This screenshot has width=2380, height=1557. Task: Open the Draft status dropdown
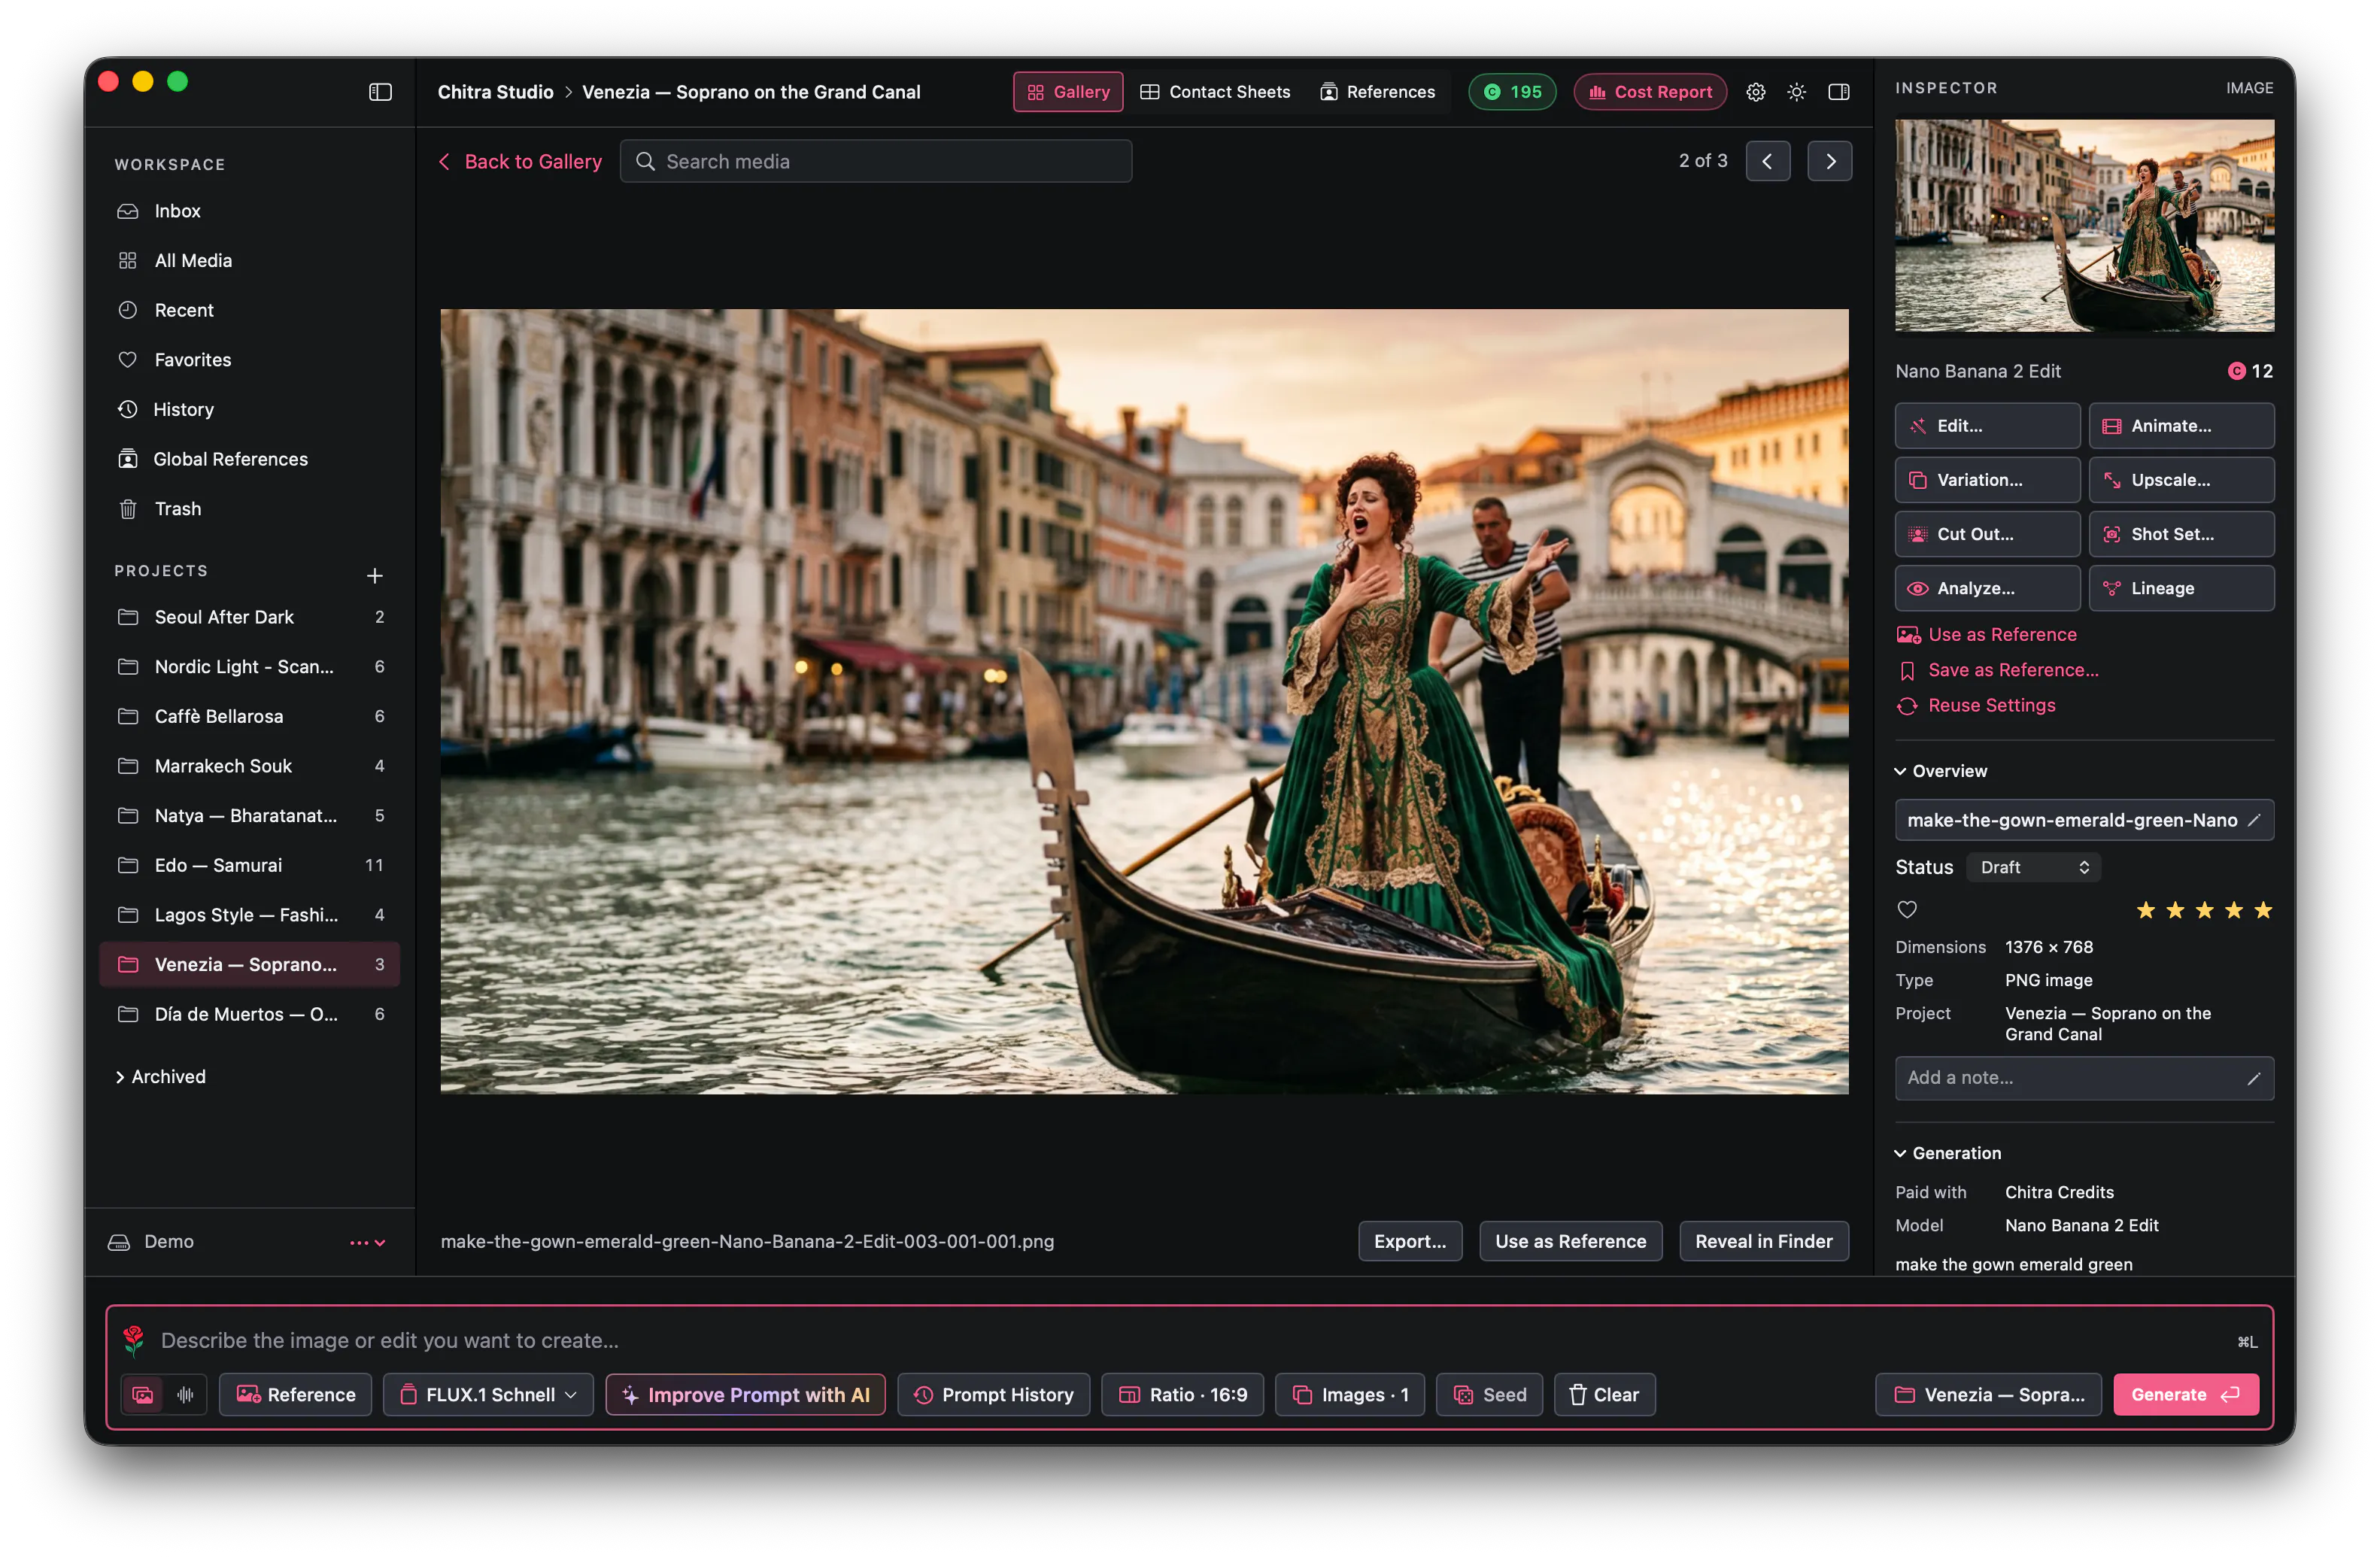click(2034, 867)
